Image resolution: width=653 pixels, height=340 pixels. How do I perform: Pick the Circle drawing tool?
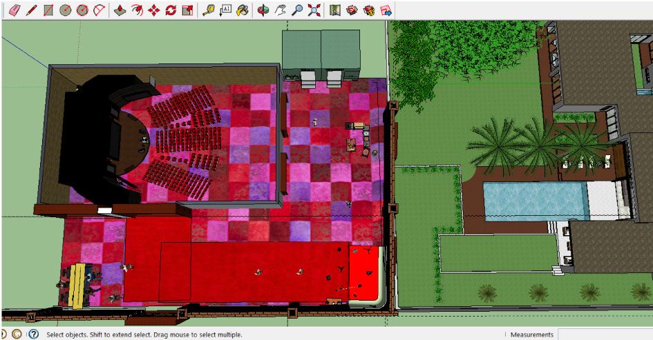[66, 10]
